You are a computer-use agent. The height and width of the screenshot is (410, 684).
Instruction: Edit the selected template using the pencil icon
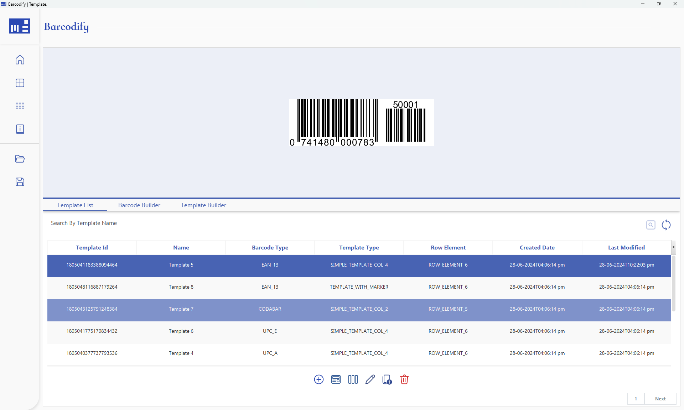click(370, 379)
